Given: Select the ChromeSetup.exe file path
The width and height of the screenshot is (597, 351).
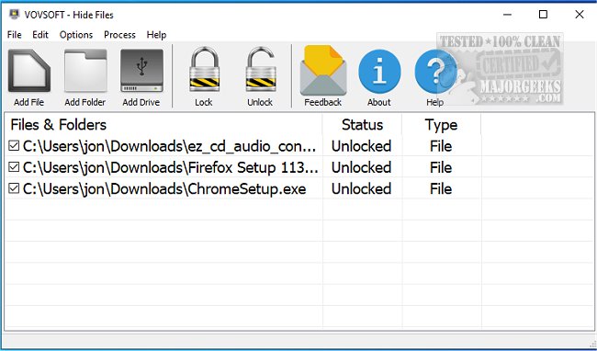Looking at the screenshot, I should click(x=164, y=189).
